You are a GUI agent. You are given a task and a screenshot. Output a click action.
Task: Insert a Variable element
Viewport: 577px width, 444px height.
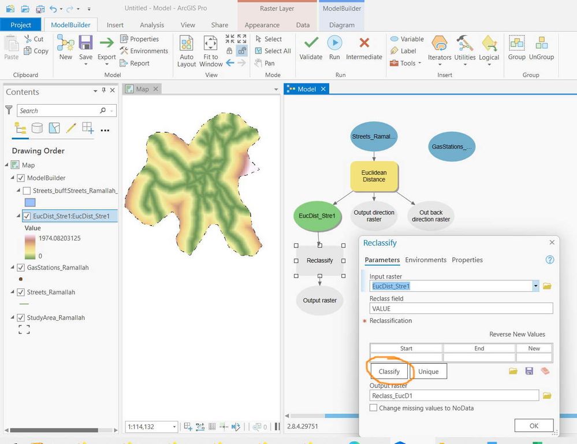click(407, 39)
